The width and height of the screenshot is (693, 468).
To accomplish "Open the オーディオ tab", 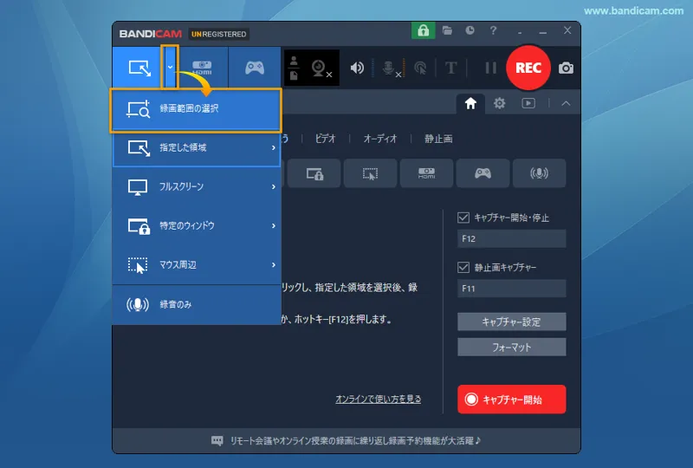I will click(380, 139).
